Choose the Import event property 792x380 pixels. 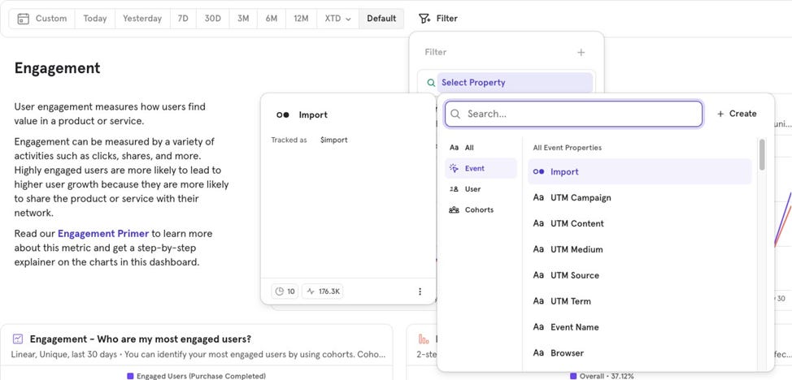[x=639, y=171]
